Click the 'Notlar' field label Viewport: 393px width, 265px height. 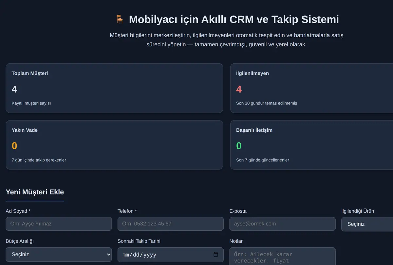(x=236, y=241)
